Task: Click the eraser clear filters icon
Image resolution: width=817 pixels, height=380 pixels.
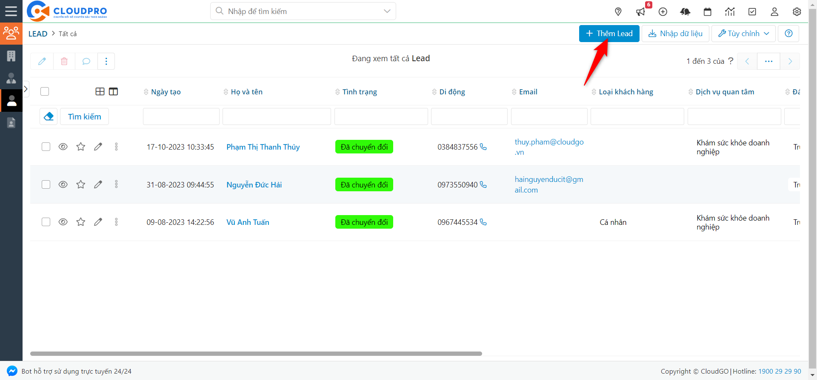Action: pyautogui.click(x=49, y=116)
